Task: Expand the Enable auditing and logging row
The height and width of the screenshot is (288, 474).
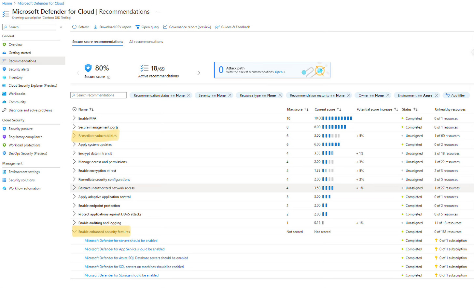Action: [74, 223]
